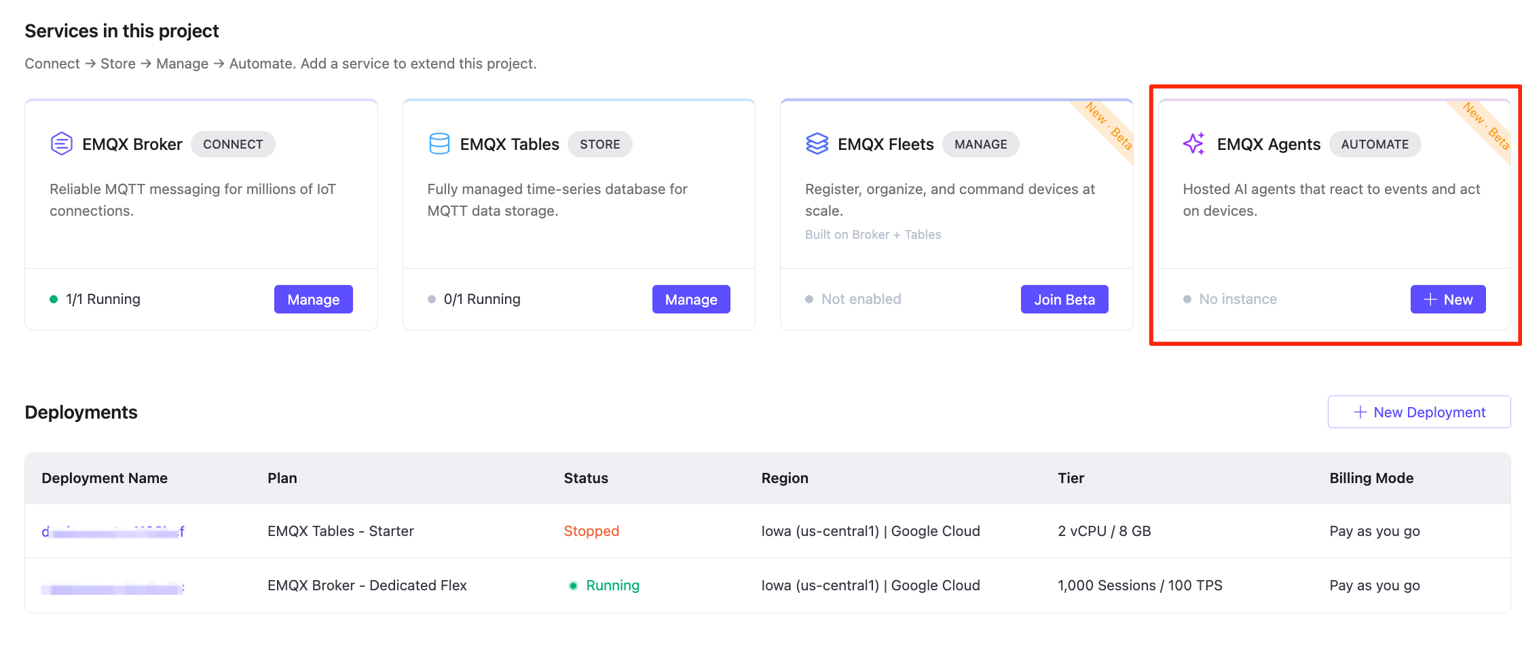The height and width of the screenshot is (650, 1522).
Task: Click the MANAGE tag on Fleets card
Action: 981,144
